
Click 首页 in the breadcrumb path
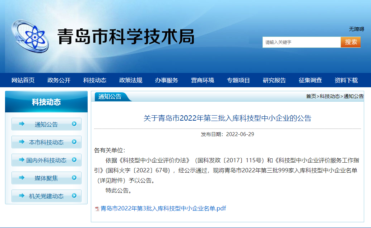click(x=311, y=96)
